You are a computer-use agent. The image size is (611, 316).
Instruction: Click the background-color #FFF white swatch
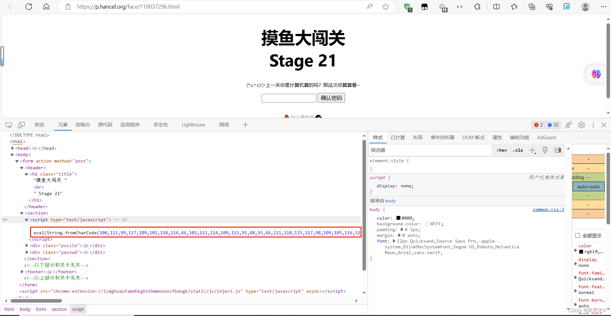(427, 224)
